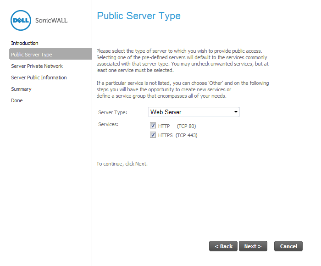Go to the Server Private Network step

point(37,66)
